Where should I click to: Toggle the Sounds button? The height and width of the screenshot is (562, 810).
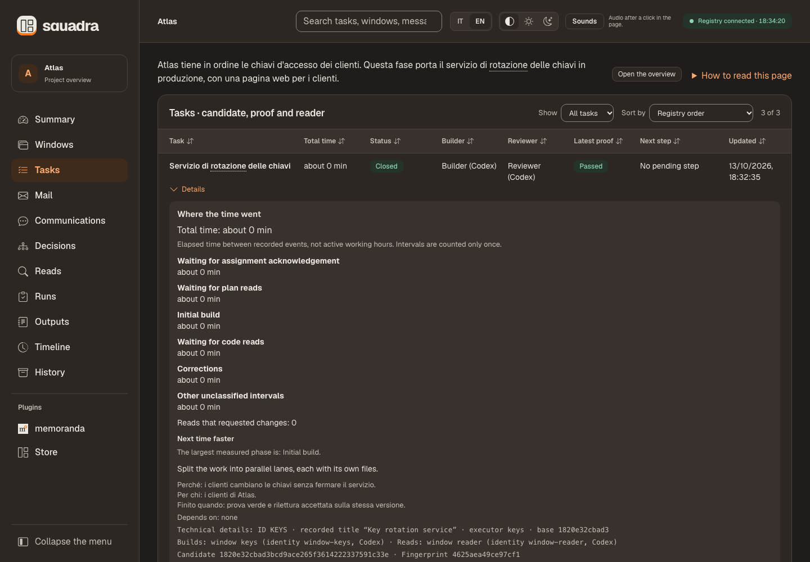pyautogui.click(x=584, y=21)
